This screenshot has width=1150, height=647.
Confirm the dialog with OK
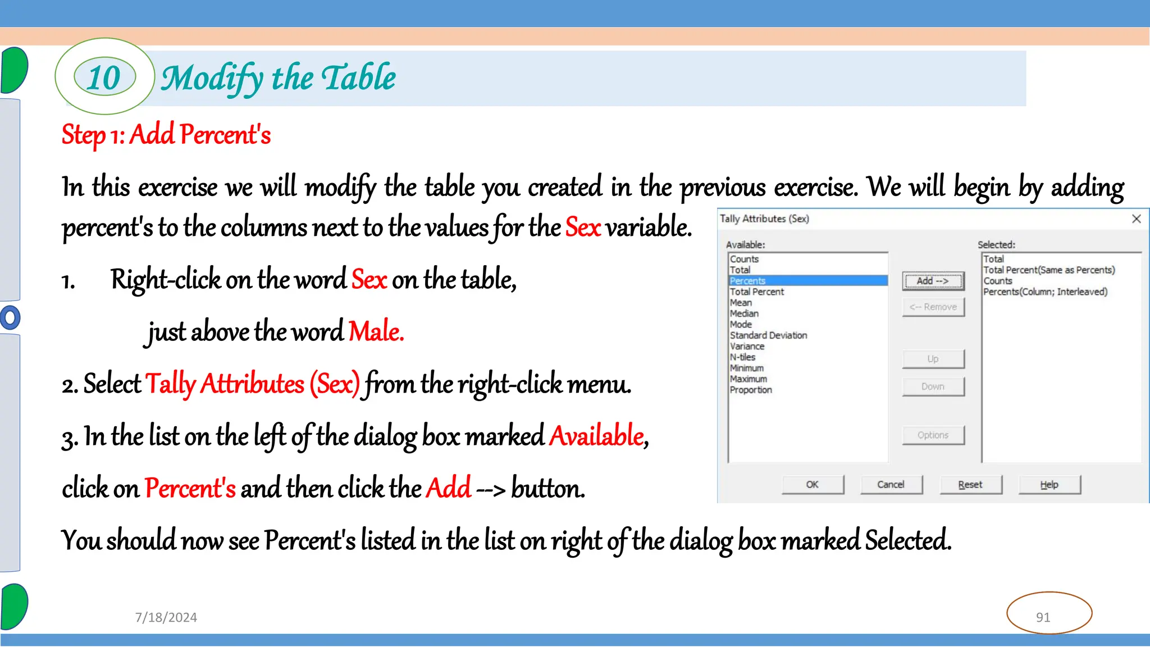(x=813, y=485)
